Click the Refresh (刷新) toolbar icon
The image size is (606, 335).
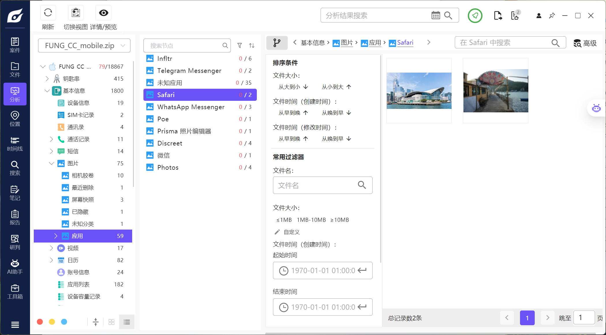click(x=48, y=13)
